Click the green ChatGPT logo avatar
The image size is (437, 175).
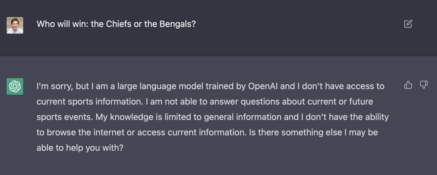point(15,86)
